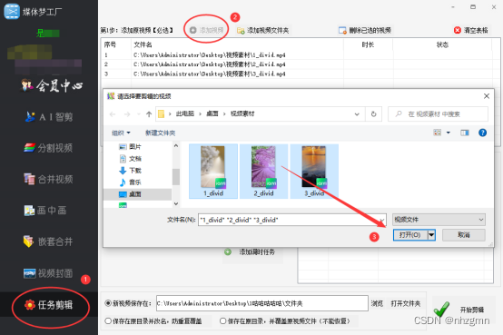This screenshot has width=503, height=335.
Task: Click the 文件名 filename input field
Action: [288, 220]
